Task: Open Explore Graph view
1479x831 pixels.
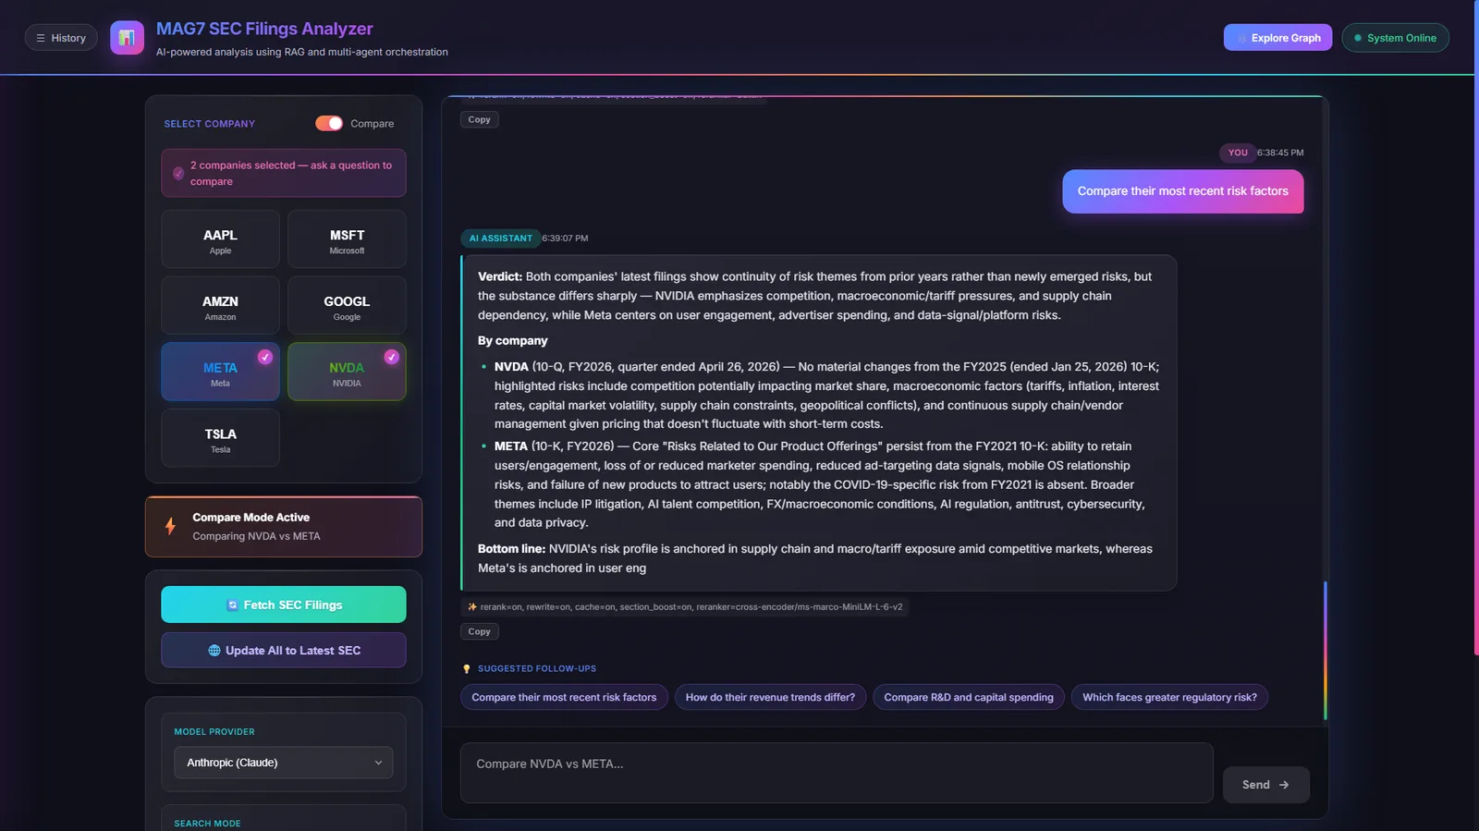Action: (x=1277, y=38)
